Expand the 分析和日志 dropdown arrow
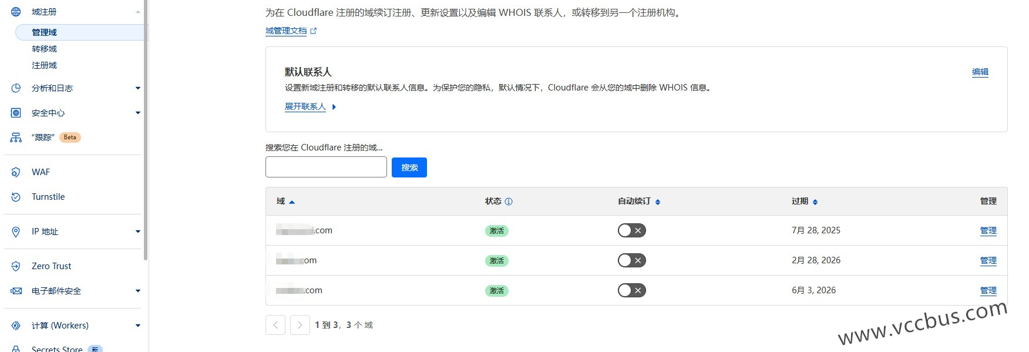This screenshot has width=1029, height=352. click(138, 88)
